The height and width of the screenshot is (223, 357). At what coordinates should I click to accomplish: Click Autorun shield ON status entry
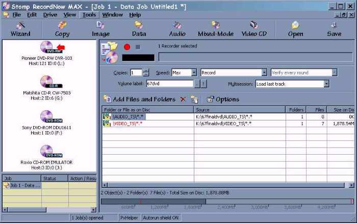coord(161,218)
